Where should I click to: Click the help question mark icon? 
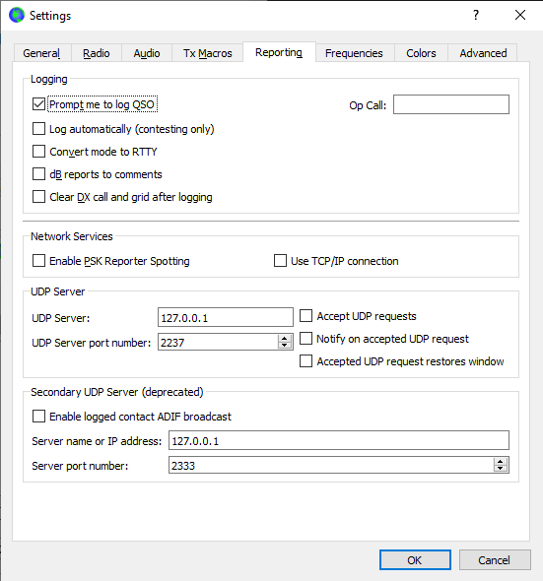(476, 15)
